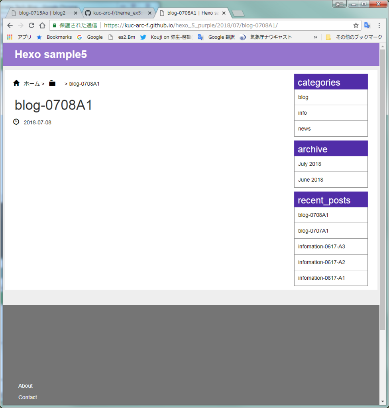Open the es2.Bm bookmark

[x=122, y=37]
